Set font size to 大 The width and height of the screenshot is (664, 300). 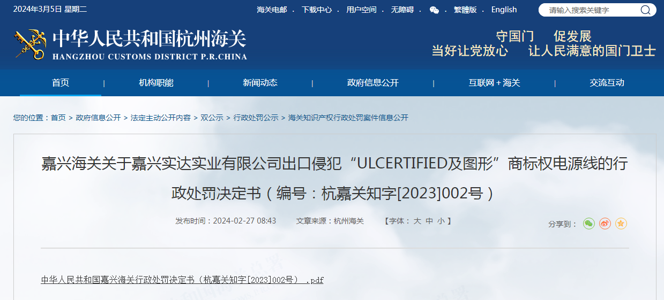pyautogui.click(x=417, y=221)
